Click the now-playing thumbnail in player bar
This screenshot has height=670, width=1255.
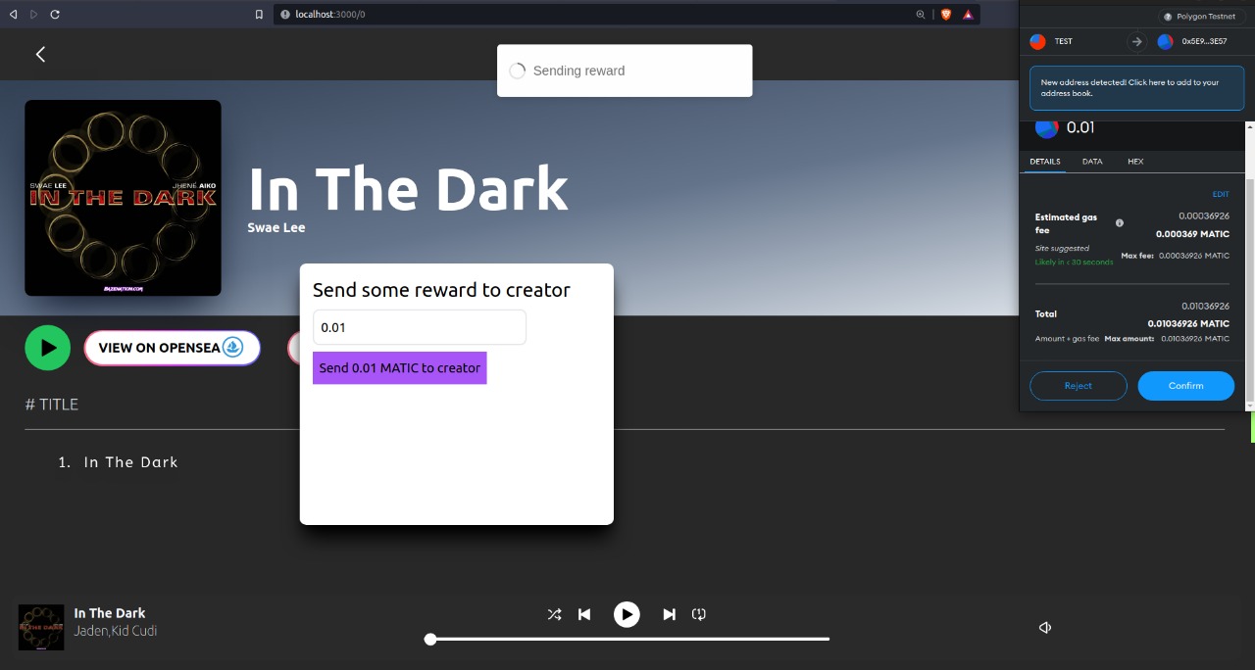tap(41, 627)
